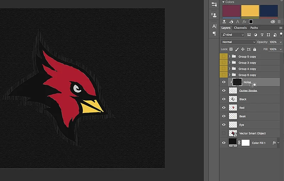
Task: Click the lock all padlock icon
Action: tap(255, 49)
